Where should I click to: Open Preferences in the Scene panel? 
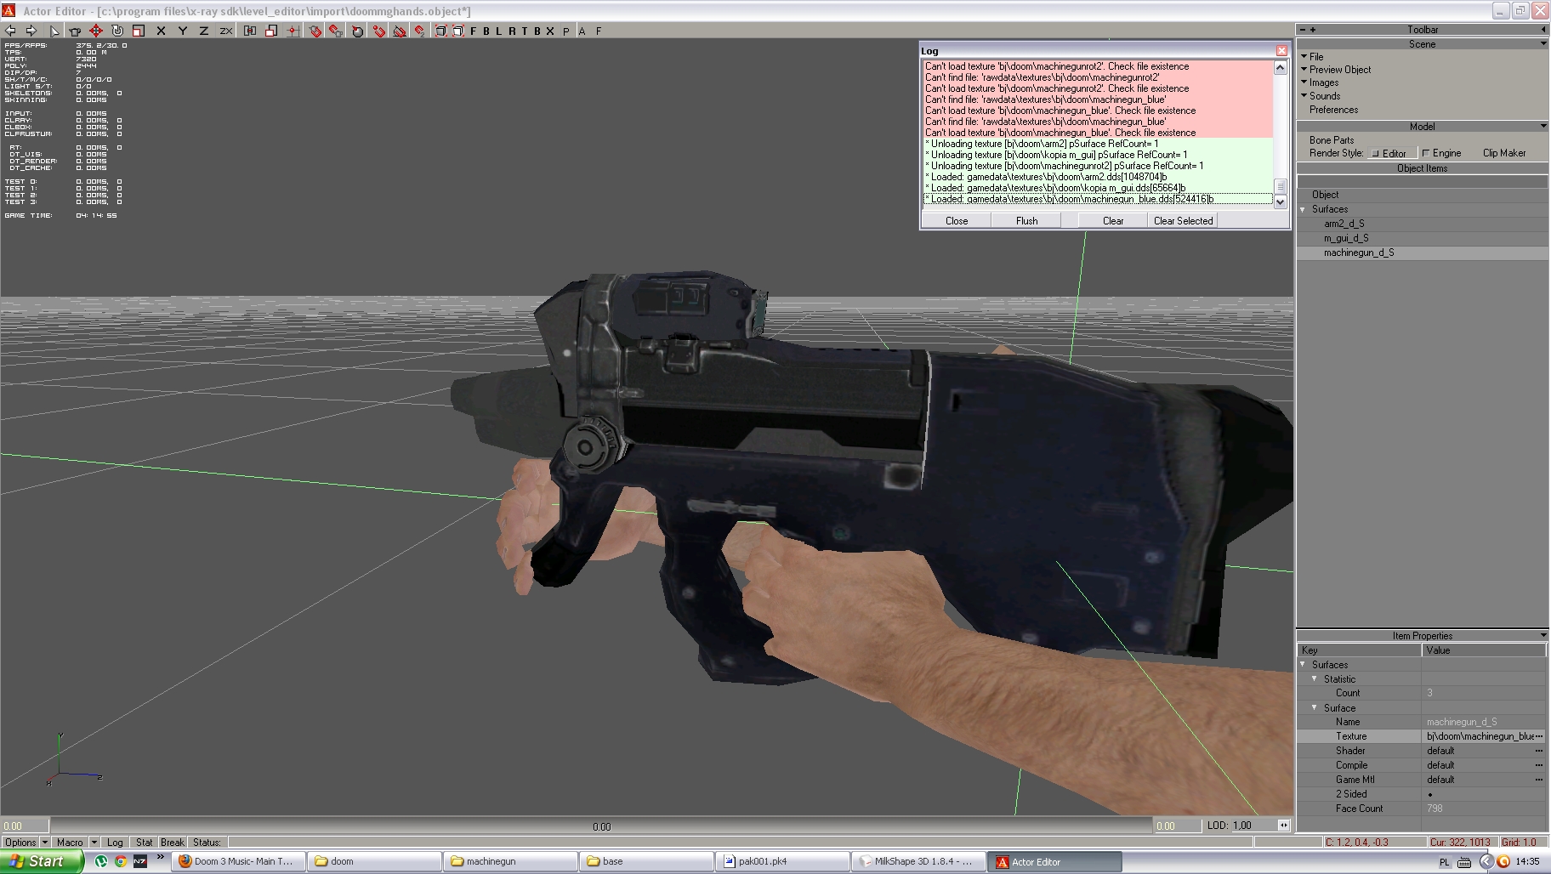1333,110
